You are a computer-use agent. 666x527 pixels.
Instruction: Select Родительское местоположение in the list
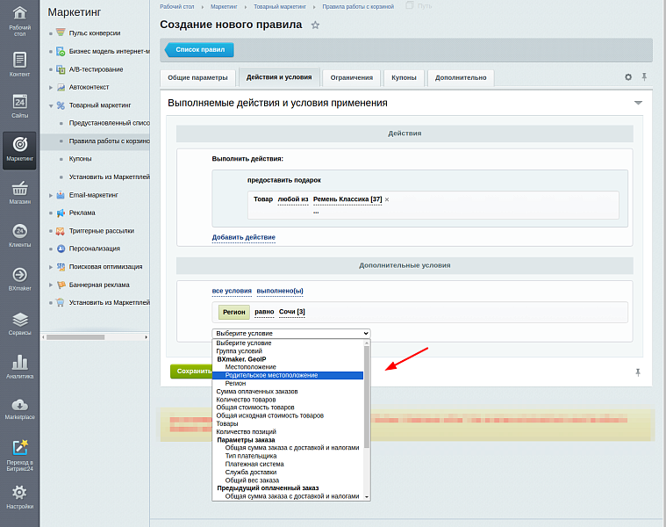click(271, 375)
